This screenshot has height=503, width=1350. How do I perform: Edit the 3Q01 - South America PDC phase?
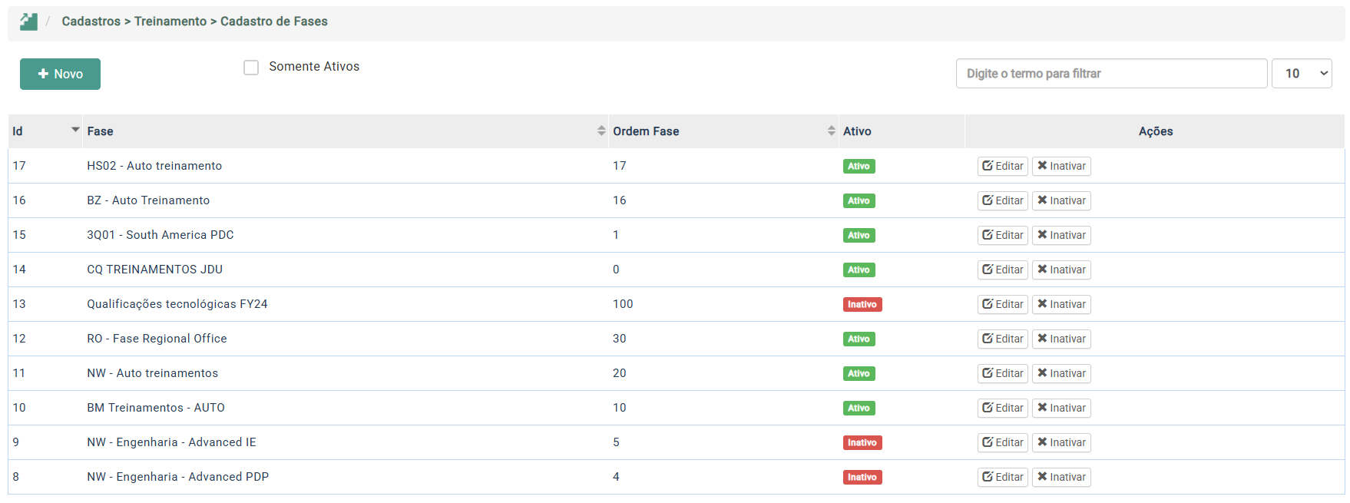coord(1002,235)
